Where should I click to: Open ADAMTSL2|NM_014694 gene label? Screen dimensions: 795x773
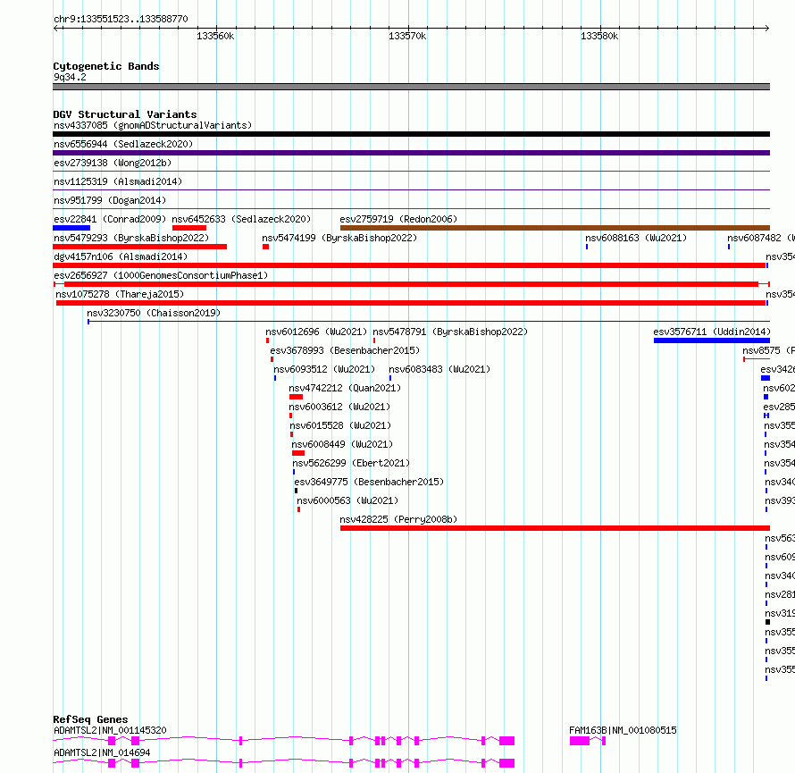point(102,752)
